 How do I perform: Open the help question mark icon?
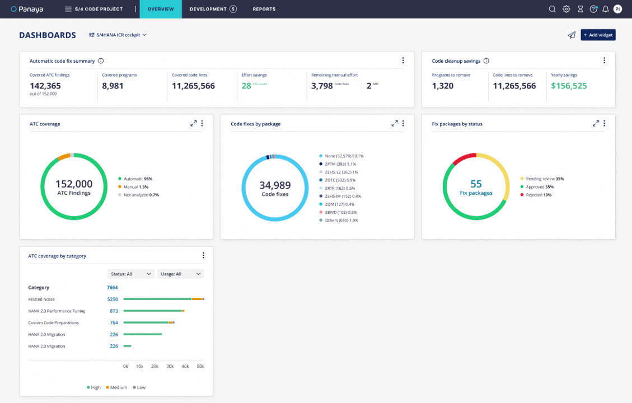coord(593,9)
